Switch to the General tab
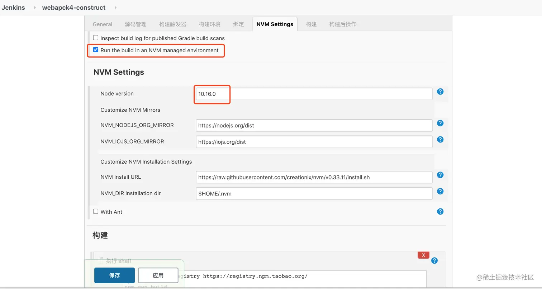The height and width of the screenshot is (289, 542). point(103,24)
